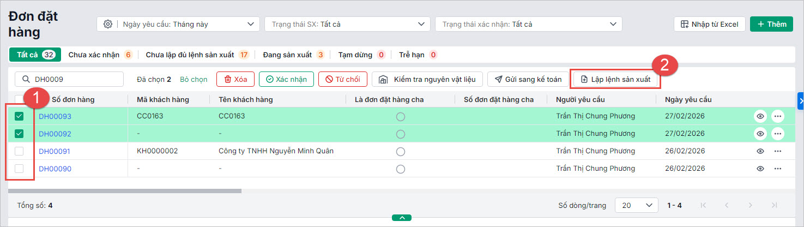Change rows per page dropdown
This screenshot has height=227, width=804.
tap(636, 205)
